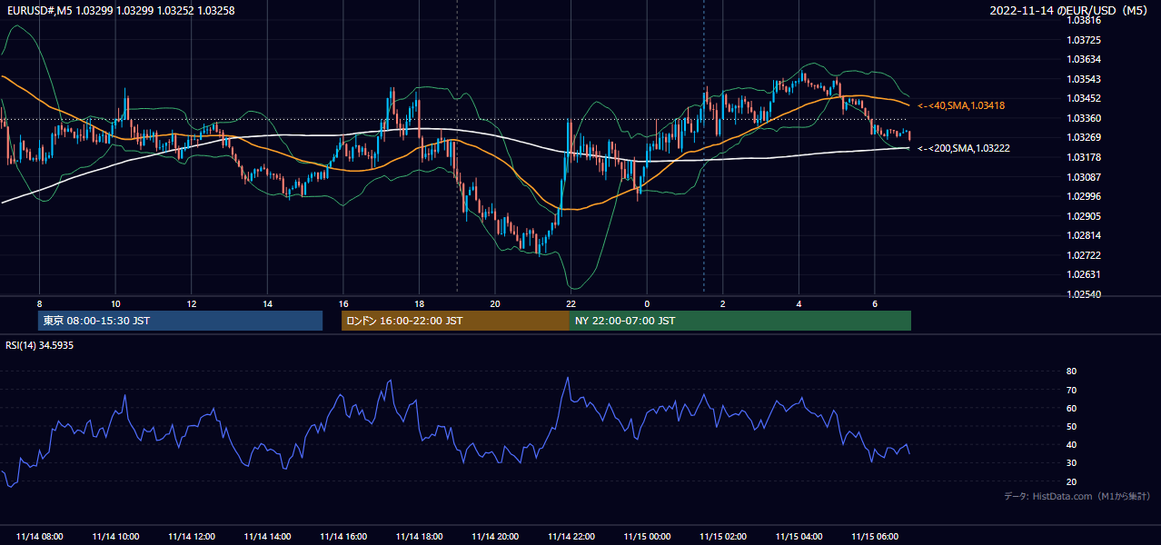Select the 11/15 02:00 date axis label
The width and height of the screenshot is (1161, 545).
pos(723,536)
